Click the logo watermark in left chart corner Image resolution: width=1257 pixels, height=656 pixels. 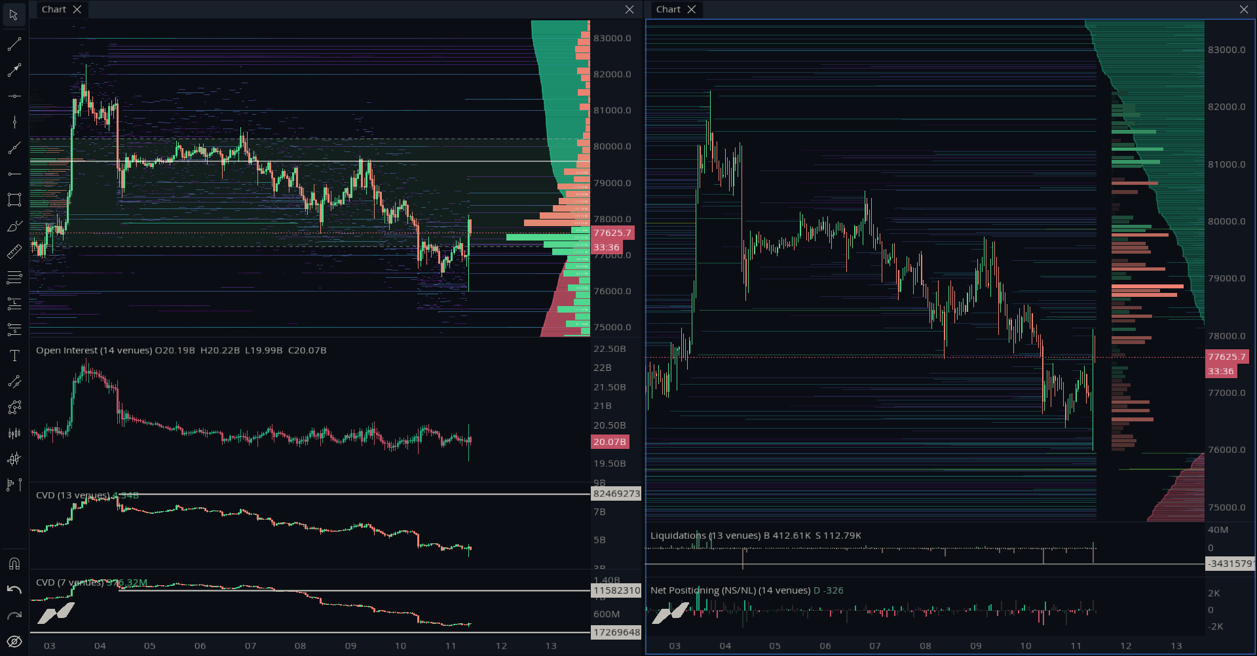(56, 614)
